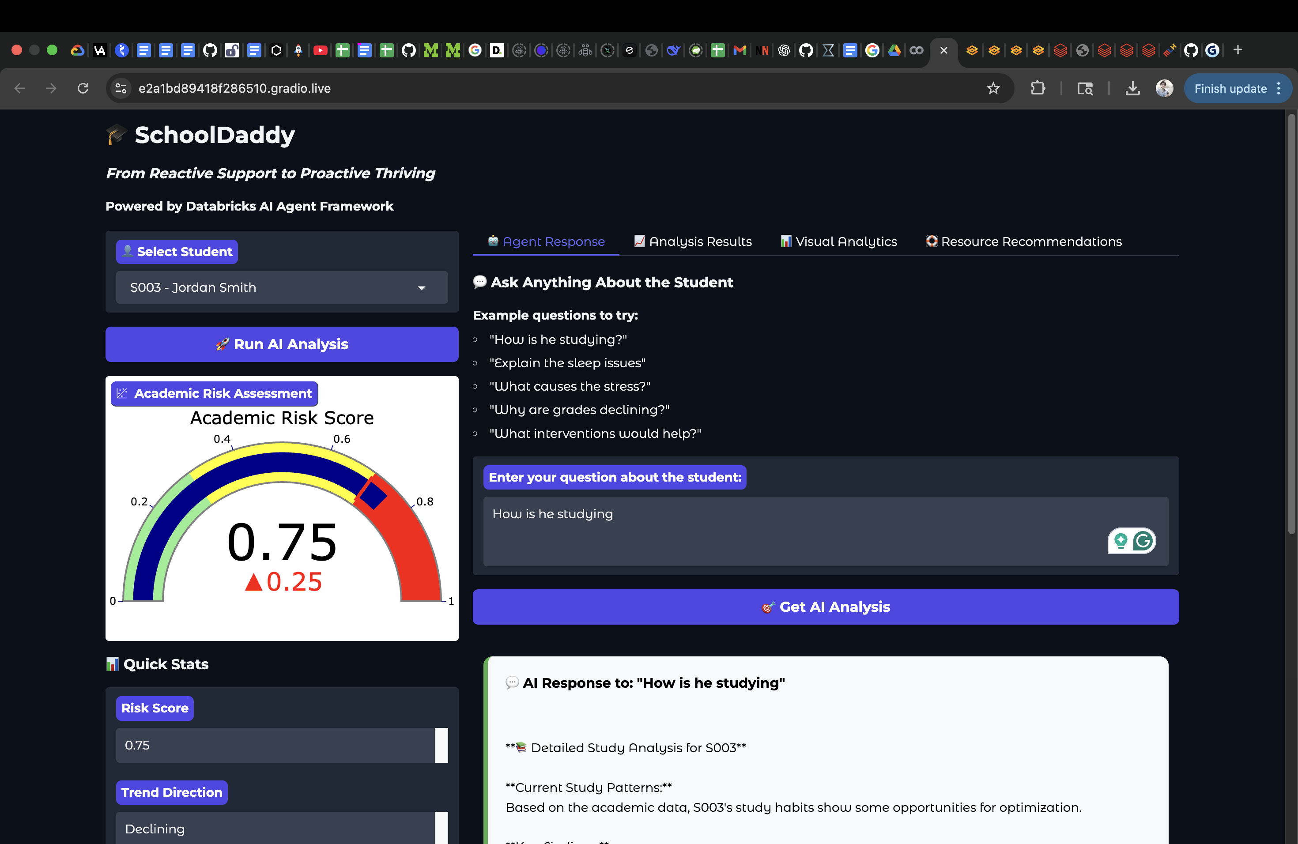Open a new browser tab with plus
Viewport: 1298px width, 844px height.
coord(1238,50)
